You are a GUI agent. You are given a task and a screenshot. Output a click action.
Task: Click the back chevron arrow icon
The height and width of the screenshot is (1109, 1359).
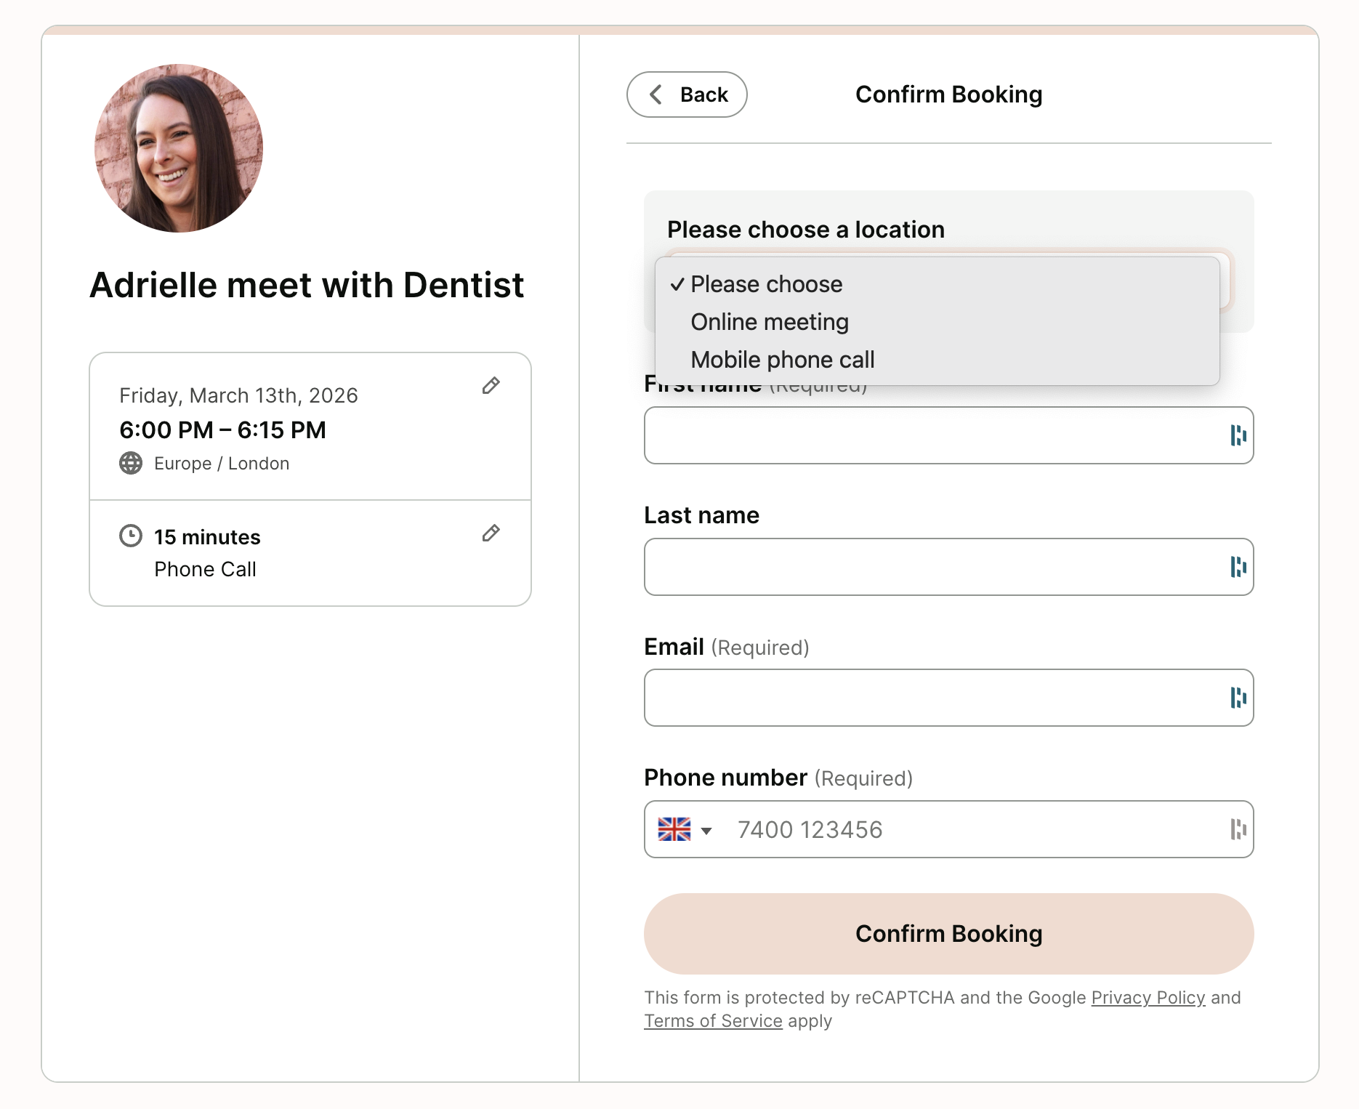655,94
